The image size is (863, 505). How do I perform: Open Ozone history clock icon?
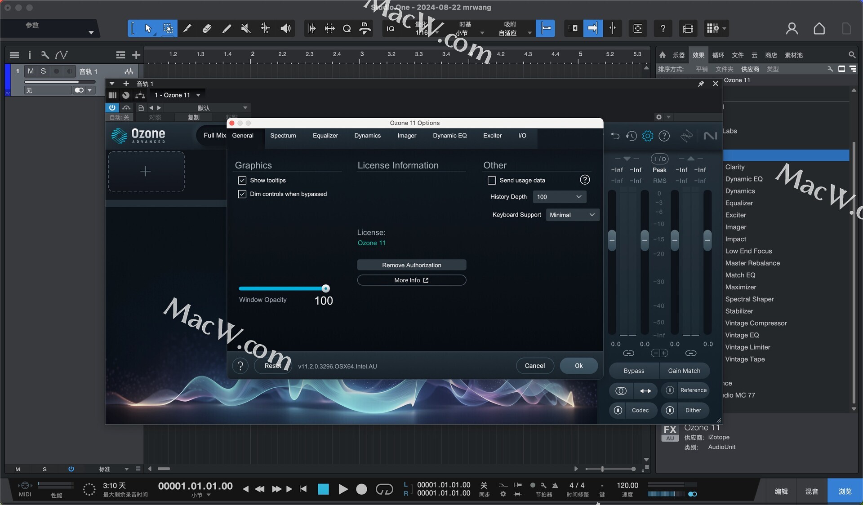[631, 136]
